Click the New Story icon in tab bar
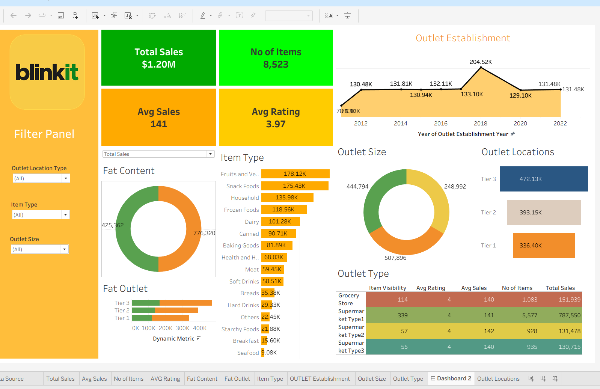Viewport: 600px width, 389px height. coord(555,378)
